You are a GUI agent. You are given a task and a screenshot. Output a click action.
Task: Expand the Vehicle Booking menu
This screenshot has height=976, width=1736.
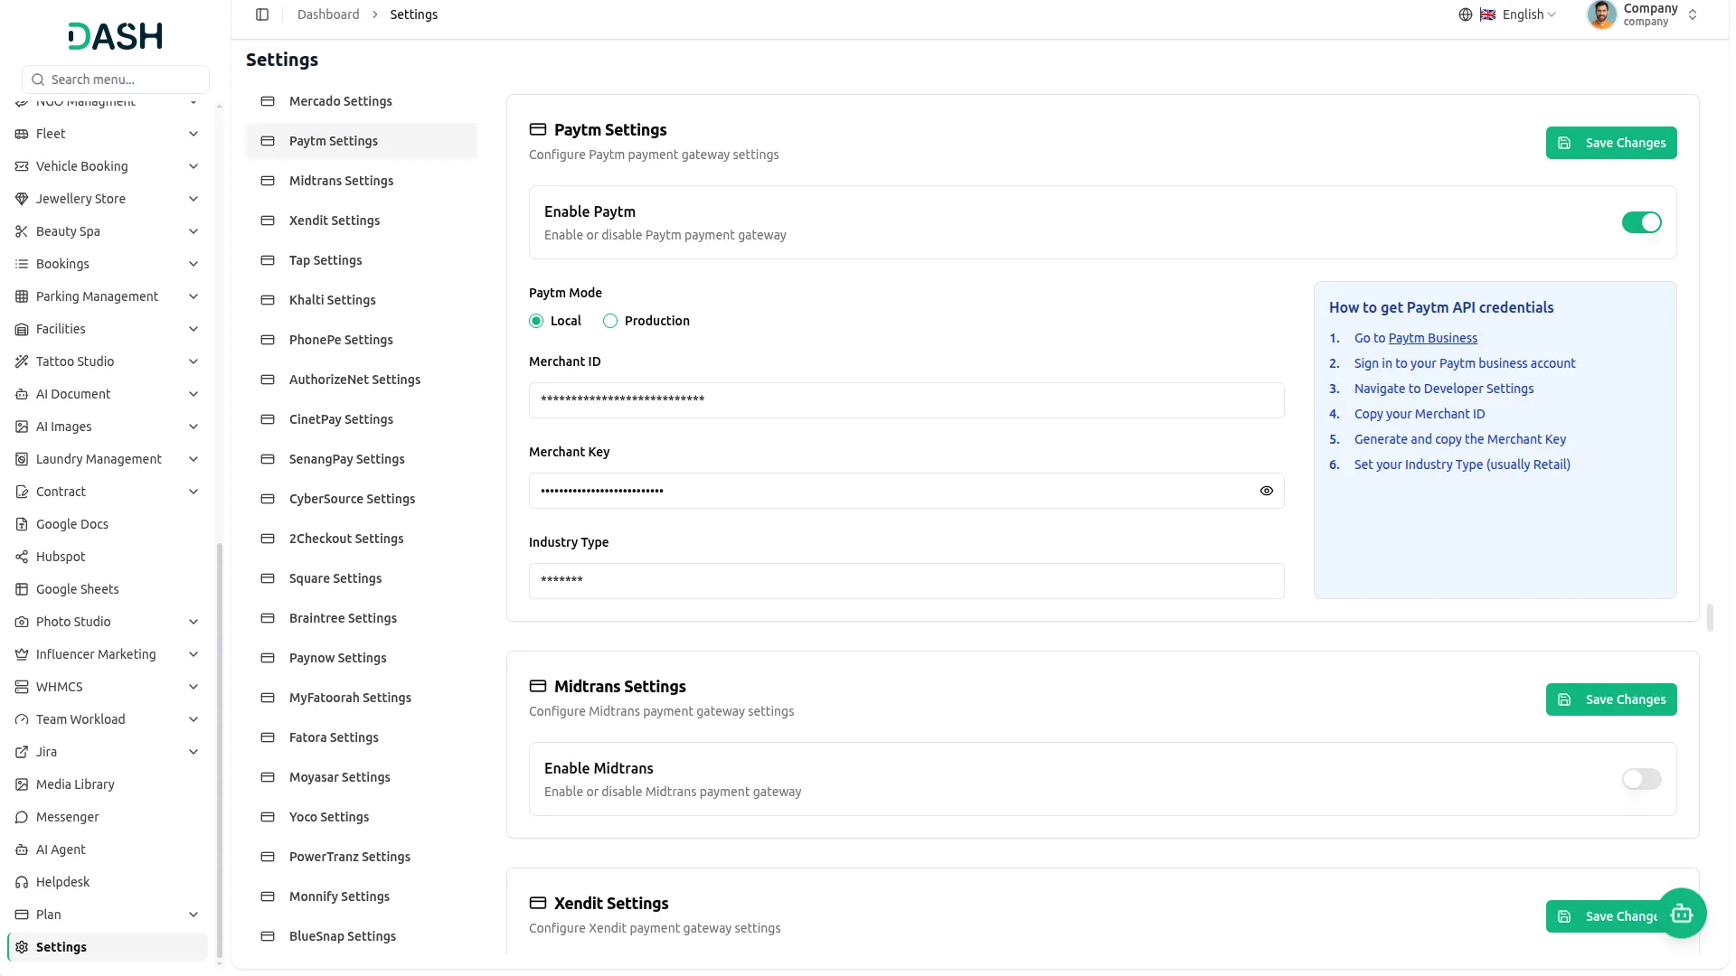coord(107,166)
